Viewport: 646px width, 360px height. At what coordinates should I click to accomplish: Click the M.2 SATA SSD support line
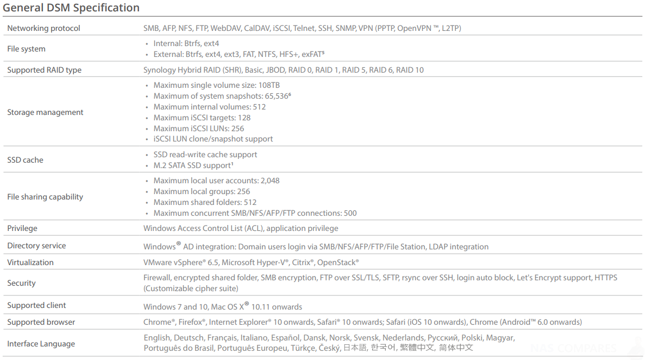click(x=193, y=165)
